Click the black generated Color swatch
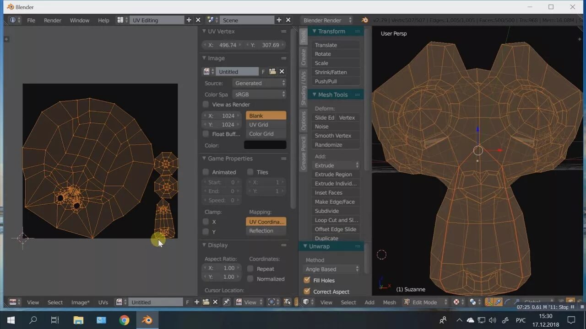Screen dimensions: 586x329 [265, 145]
